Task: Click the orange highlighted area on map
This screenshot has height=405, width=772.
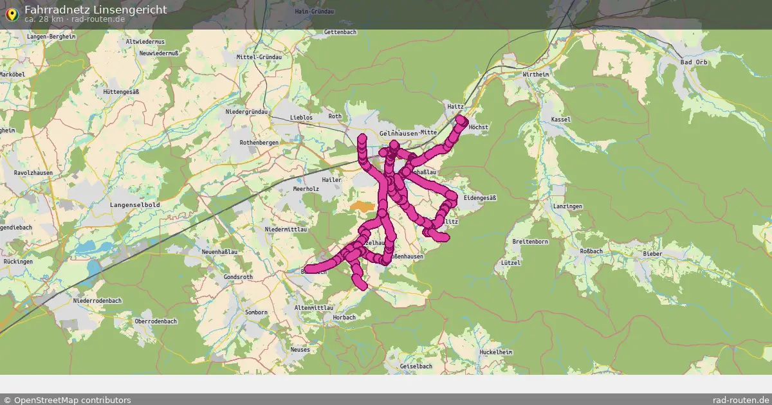Action: tap(362, 205)
